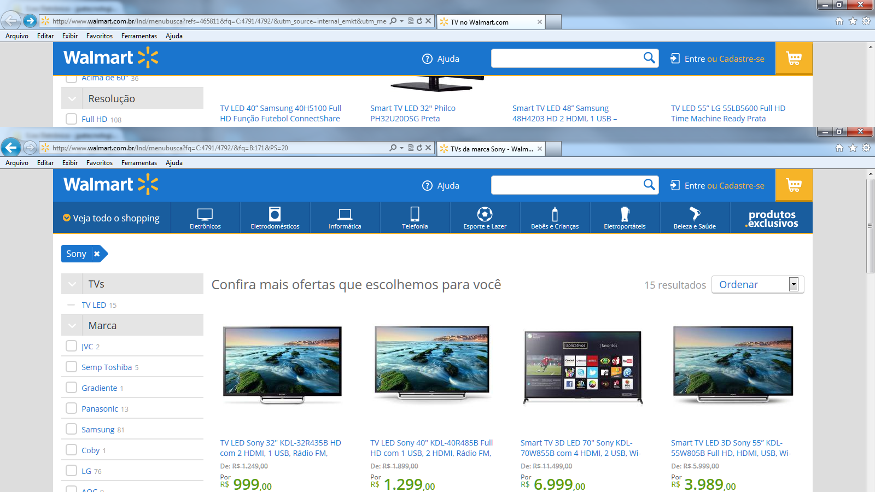
Task: Open the Eletroportáteis category
Action: click(x=625, y=218)
